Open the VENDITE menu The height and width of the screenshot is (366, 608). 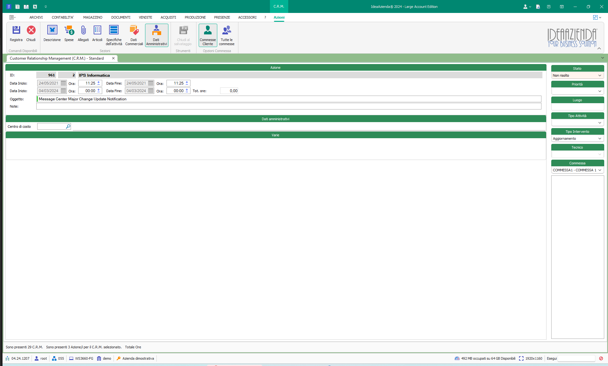pyautogui.click(x=145, y=18)
